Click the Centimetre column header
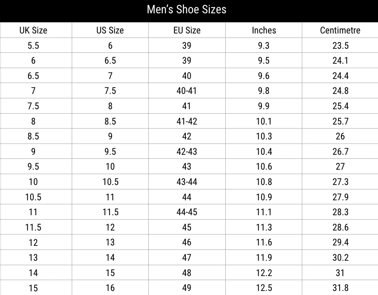The width and height of the screenshot is (378, 295). 340,30
